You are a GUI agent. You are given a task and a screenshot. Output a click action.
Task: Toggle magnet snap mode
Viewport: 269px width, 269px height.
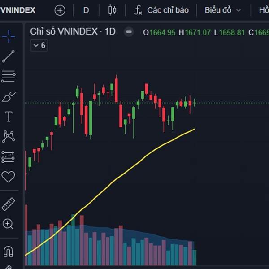pos(9,251)
